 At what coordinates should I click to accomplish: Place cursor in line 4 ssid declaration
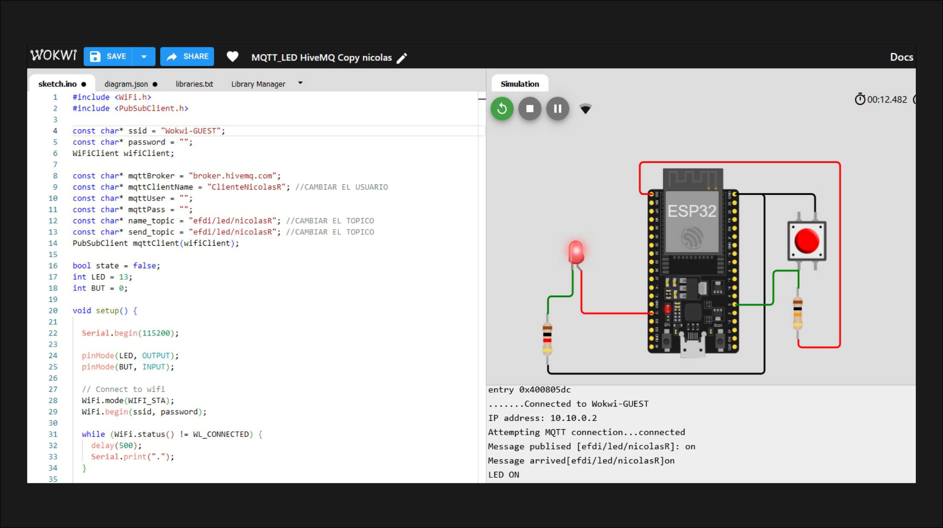[x=149, y=131]
